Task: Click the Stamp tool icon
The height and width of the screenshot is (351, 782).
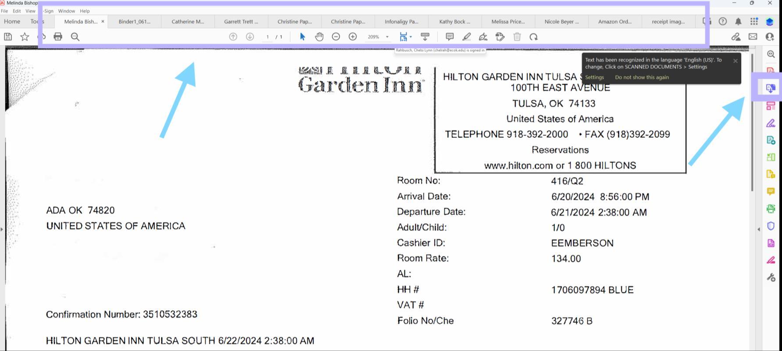Action: [500, 37]
